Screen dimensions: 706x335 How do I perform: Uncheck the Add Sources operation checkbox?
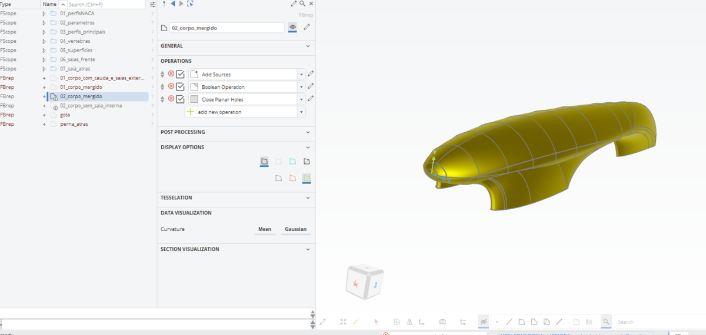(x=181, y=74)
